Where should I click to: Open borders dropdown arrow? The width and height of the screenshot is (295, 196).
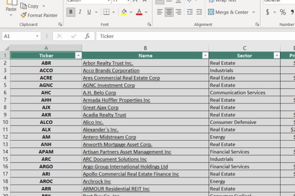[x=114, y=12]
